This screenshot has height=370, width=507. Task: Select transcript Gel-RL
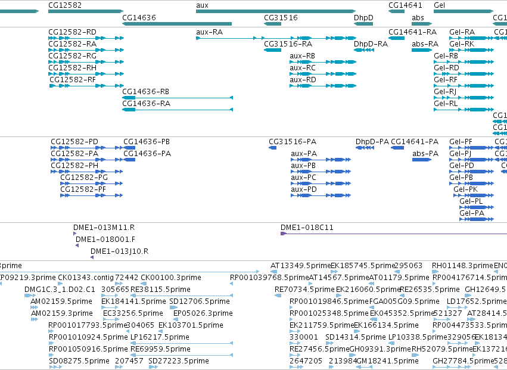446,104
